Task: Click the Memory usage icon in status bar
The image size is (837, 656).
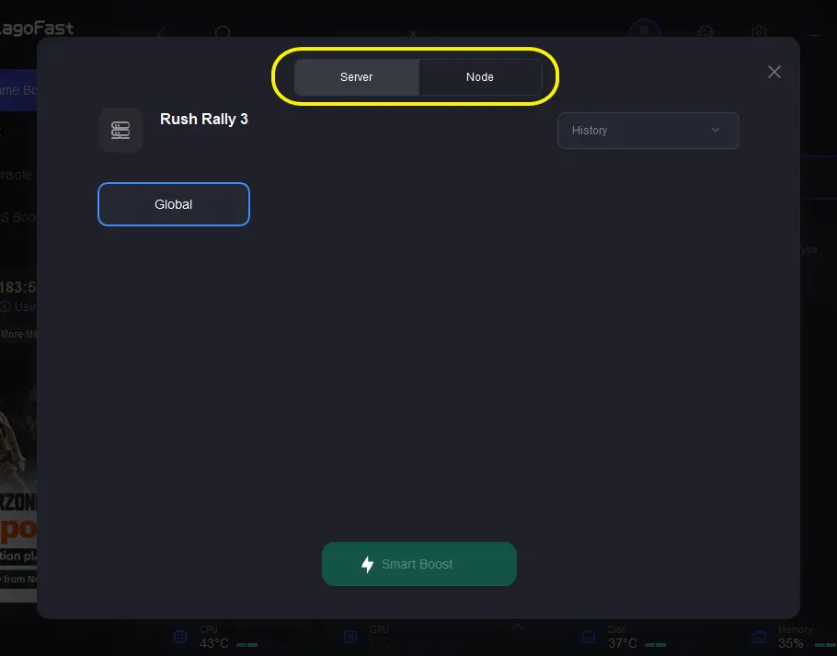Action: [x=759, y=637]
